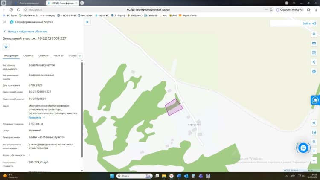This screenshot has height=180, width=320.
Task: Collapse the side panel with double-chevron button
Action: pos(87,22)
